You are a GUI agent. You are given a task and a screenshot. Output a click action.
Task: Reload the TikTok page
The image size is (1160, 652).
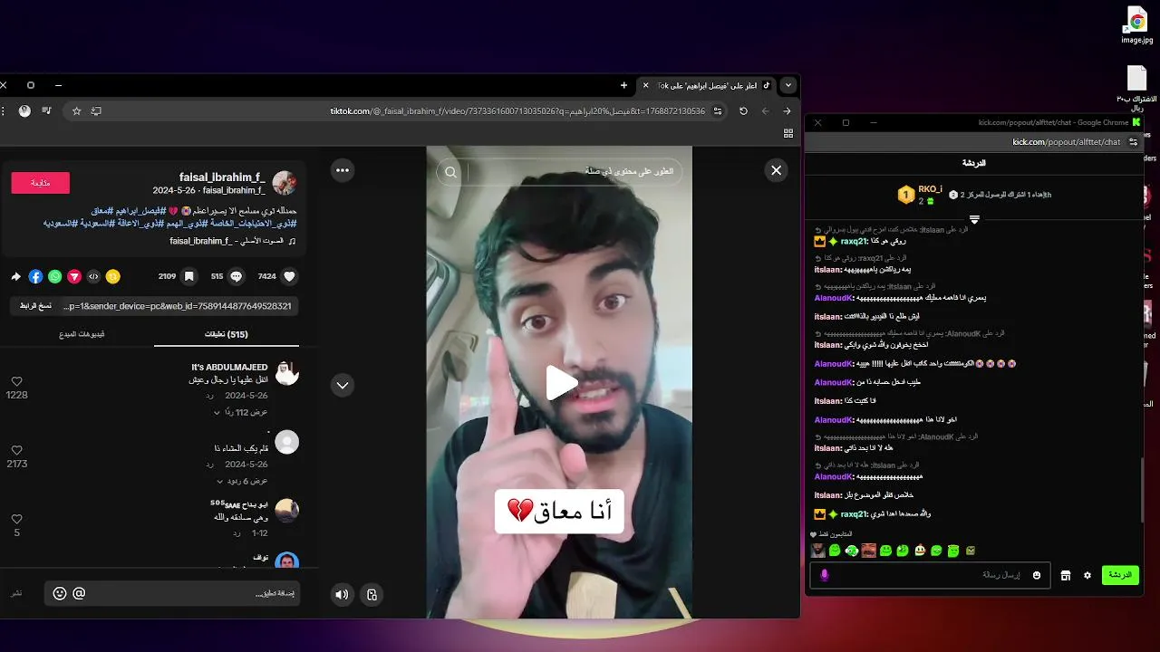pyautogui.click(x=743, y=110)
